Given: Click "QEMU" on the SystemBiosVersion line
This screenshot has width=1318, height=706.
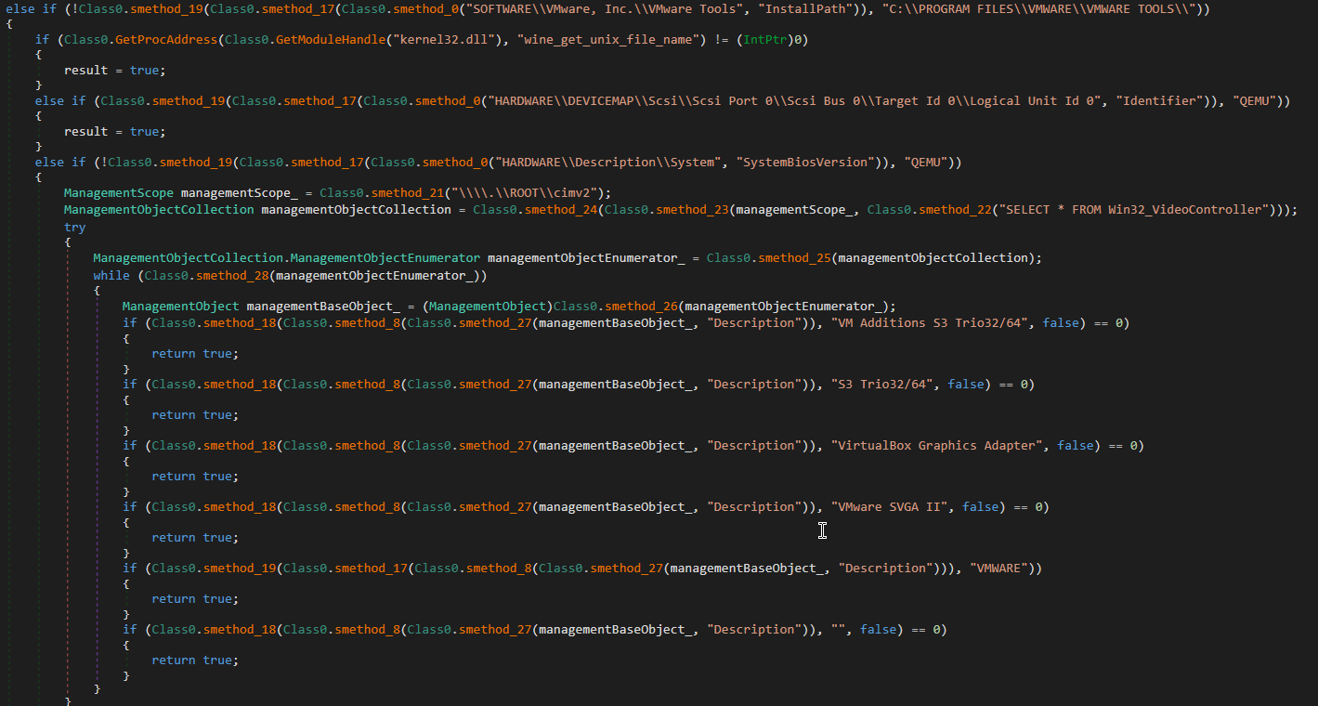Looking at the screenshot, I should click(x=927, y=163).
